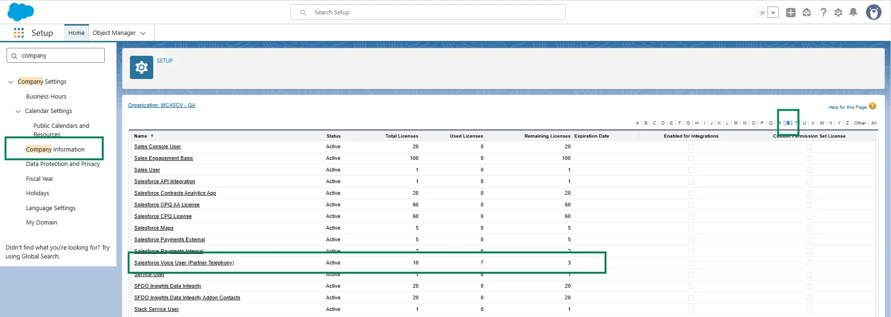Focus the Search Setup field

pyautogui.click(x=428, y=12)
